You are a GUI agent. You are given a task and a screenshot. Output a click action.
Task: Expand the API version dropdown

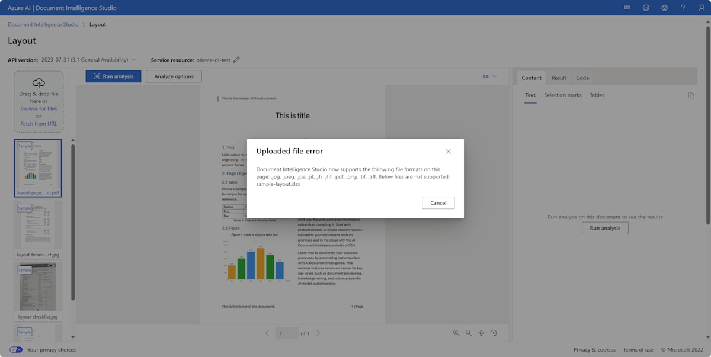click(x=133, y=60)
